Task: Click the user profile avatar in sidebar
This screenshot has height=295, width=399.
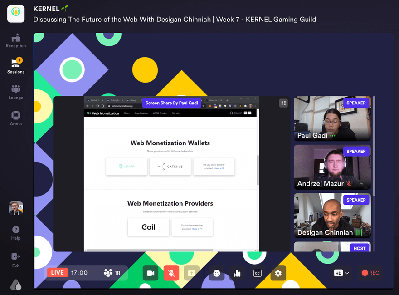Action: (16, 208)
